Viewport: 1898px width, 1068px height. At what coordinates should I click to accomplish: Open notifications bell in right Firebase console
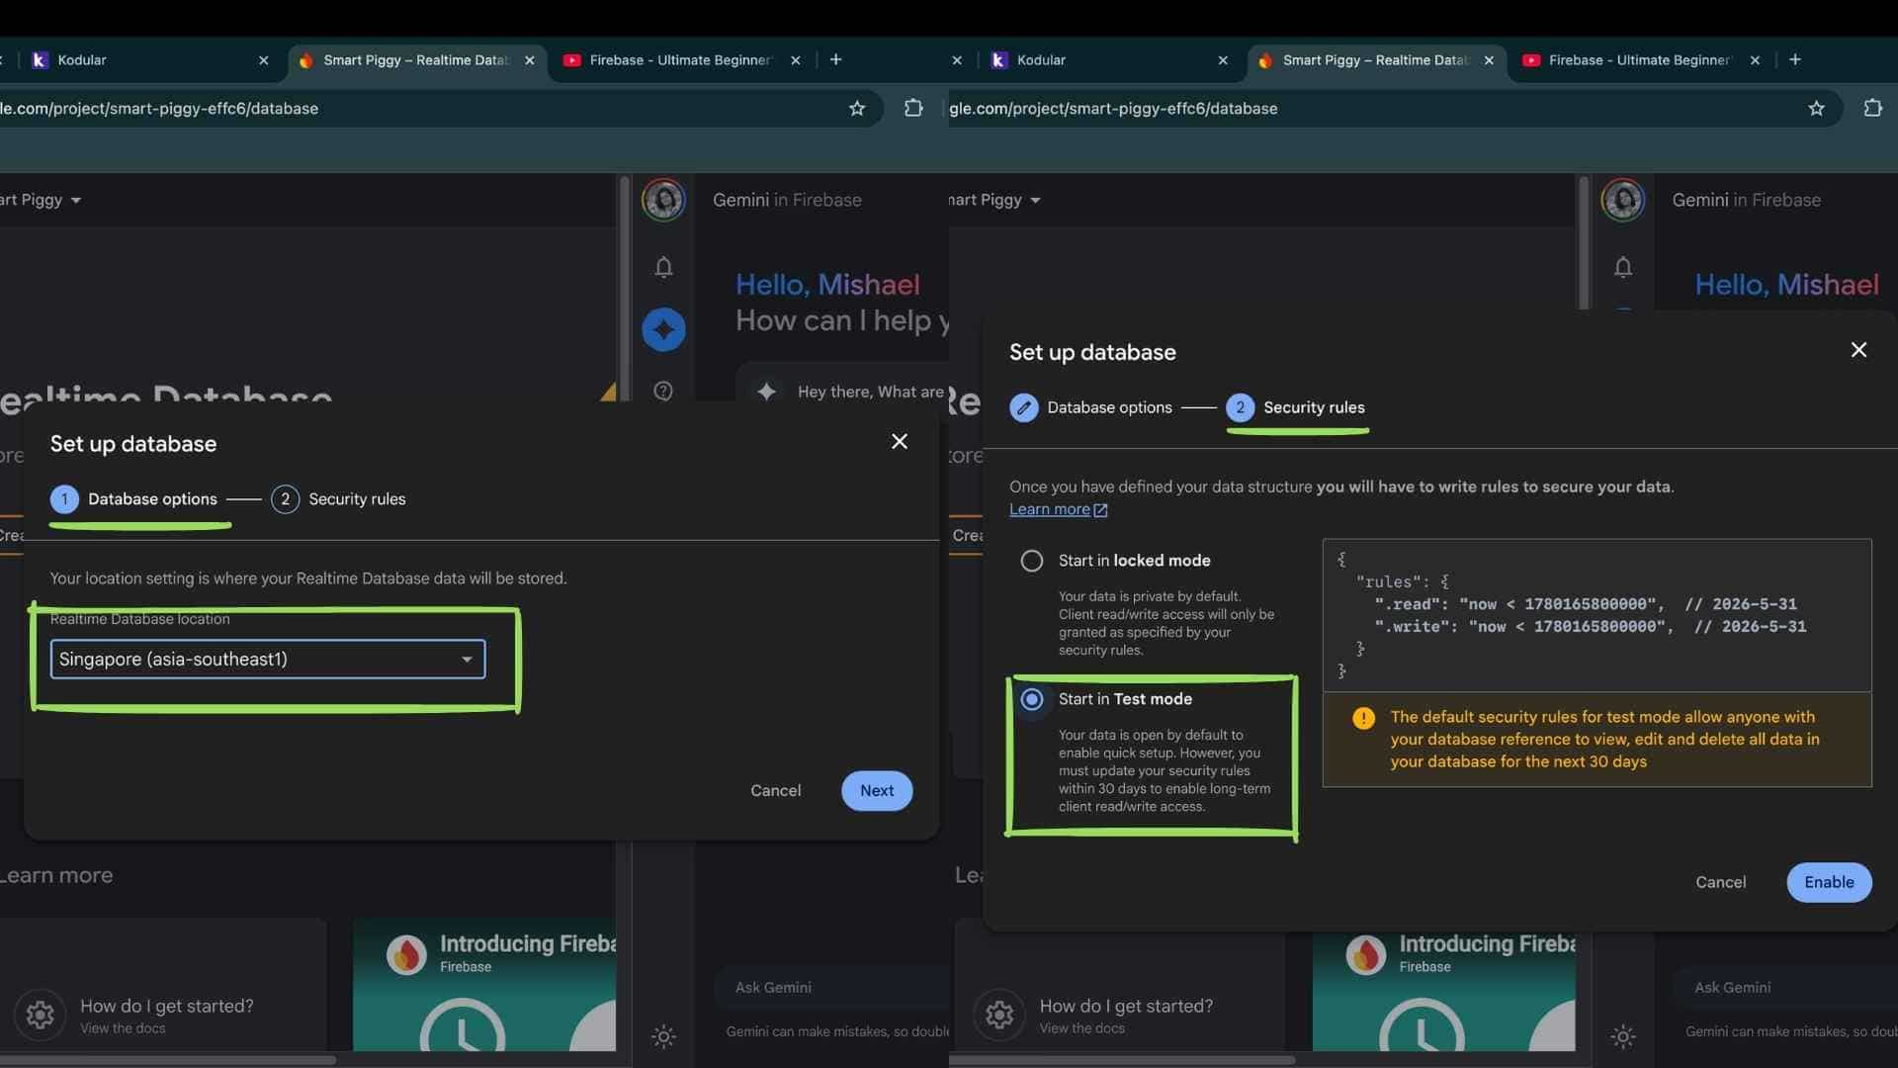click(1622, 267)
